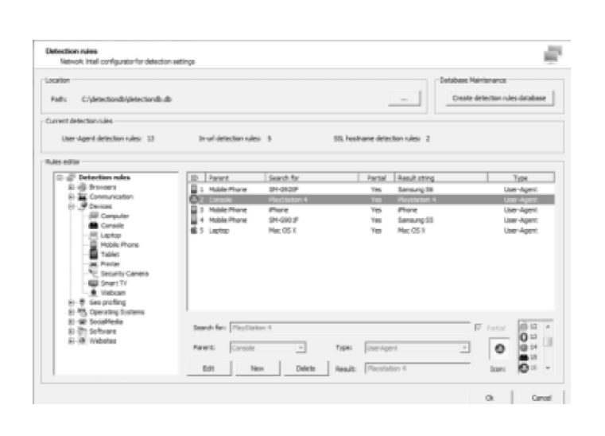
Task: Click the phone icon of rule row 1
Action: (x=194, y=189)
